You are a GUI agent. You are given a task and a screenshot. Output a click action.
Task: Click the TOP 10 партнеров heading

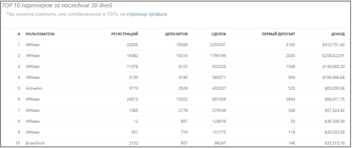point(57,5)
